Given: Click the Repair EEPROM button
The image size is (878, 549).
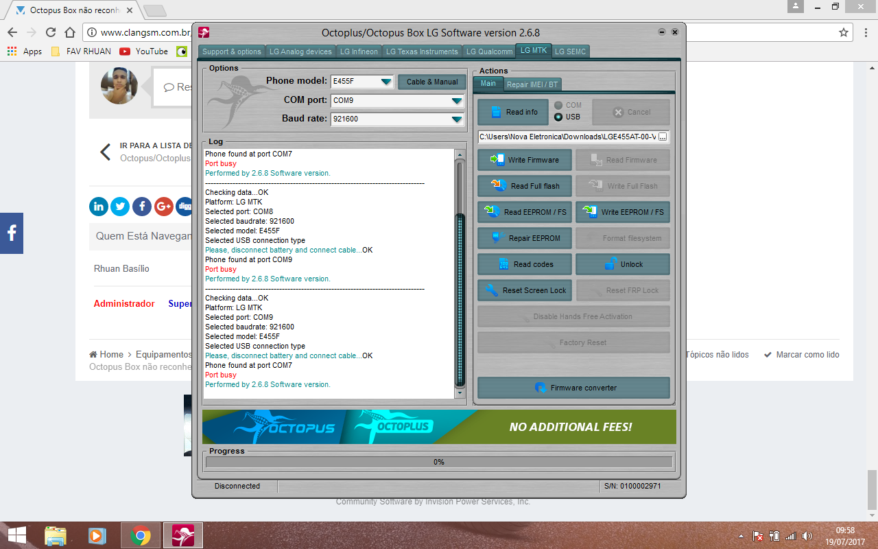Looking at the screenshot, I should pyautogui.click(x=525, y=238).
